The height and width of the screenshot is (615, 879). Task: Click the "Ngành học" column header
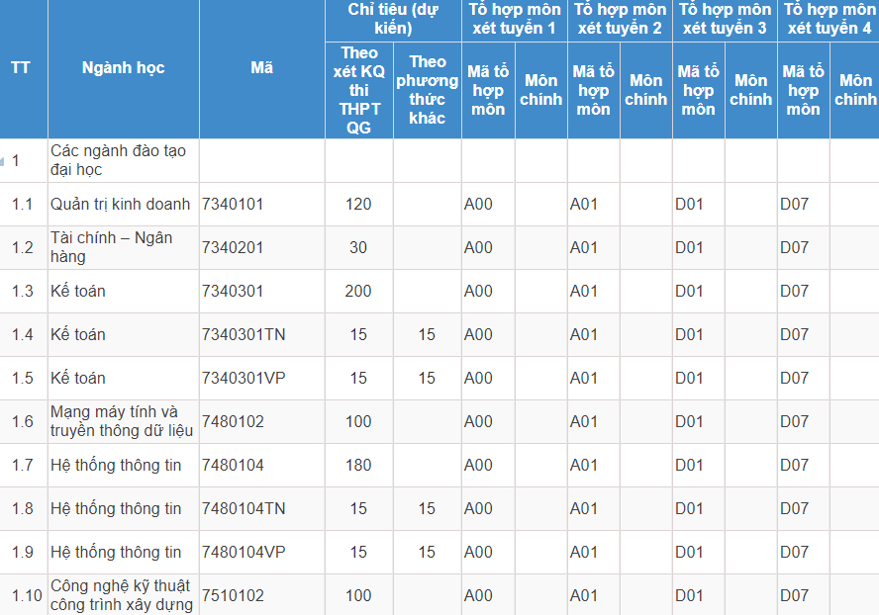coord(123,68)
